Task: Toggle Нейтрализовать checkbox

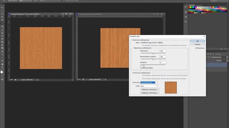Action: point(141,68)
